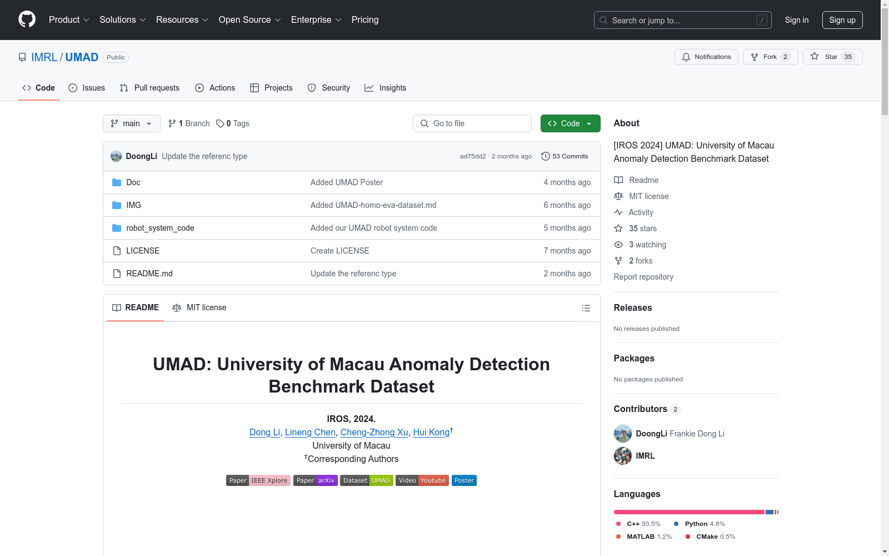Switch to the Issues tab
The height and width of the screenshot is (556, 889).
87,88
